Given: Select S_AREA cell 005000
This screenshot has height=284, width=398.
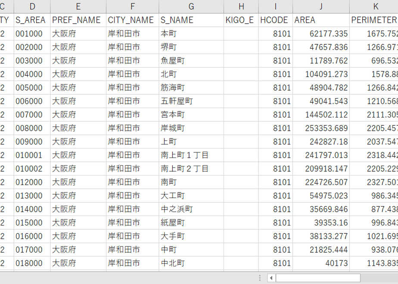Looking at the screenshot, I should [32, 87].
